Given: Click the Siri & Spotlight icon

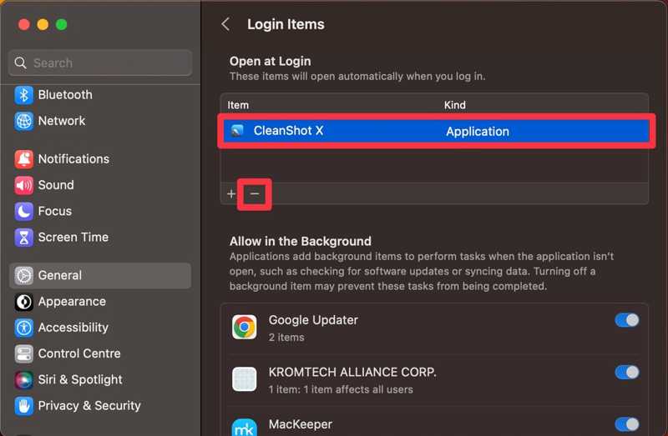Looking at the screenshot, I should pos(24,380).
